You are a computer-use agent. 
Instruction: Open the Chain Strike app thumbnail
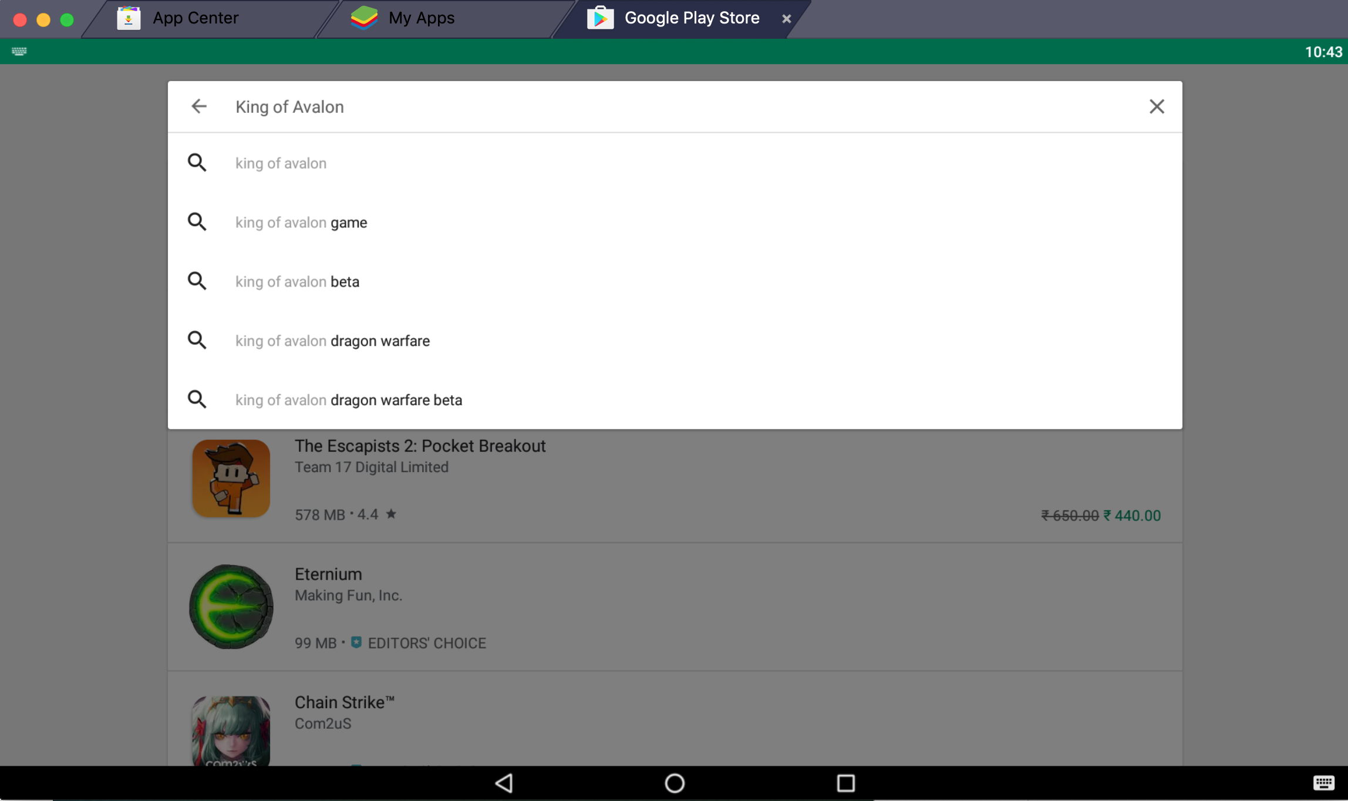(x=231, y=731)
